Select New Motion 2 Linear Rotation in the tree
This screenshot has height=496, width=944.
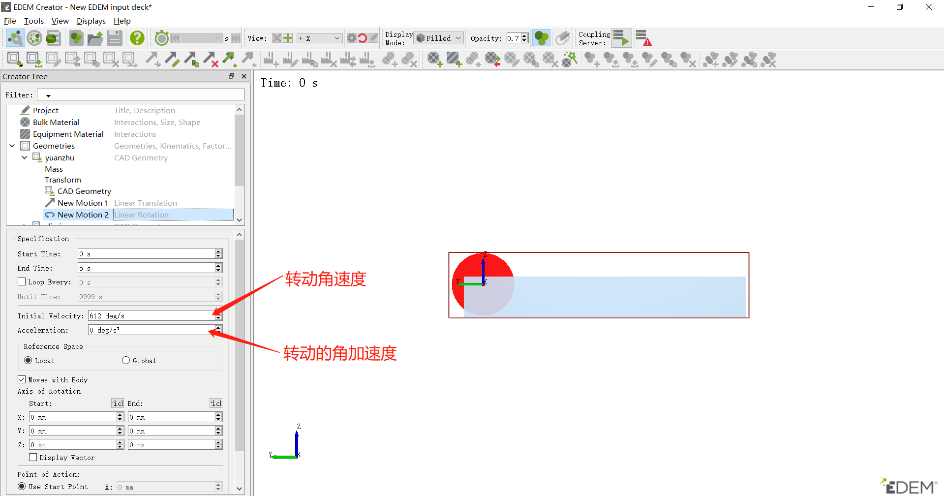pos(83,215)
